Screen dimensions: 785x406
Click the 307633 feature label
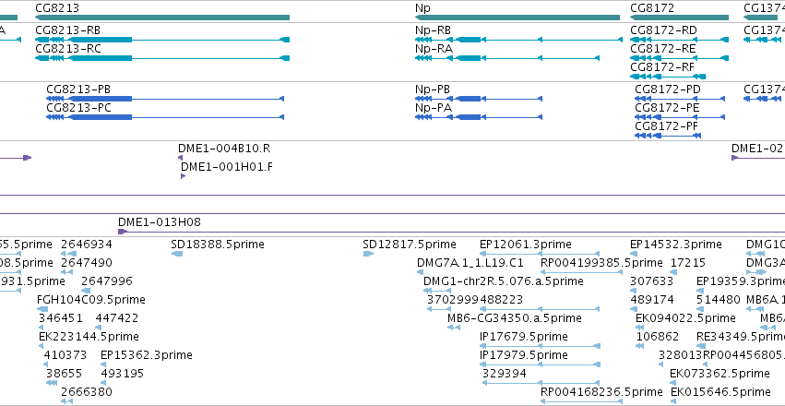tap(652, 281)
